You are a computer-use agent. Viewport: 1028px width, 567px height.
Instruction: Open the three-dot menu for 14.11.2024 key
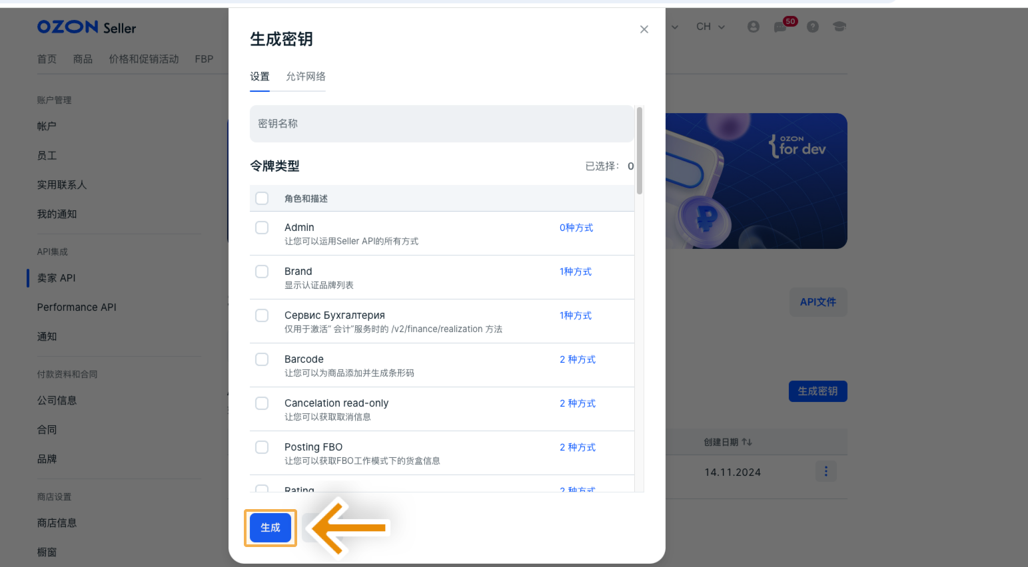coord(826,471)
